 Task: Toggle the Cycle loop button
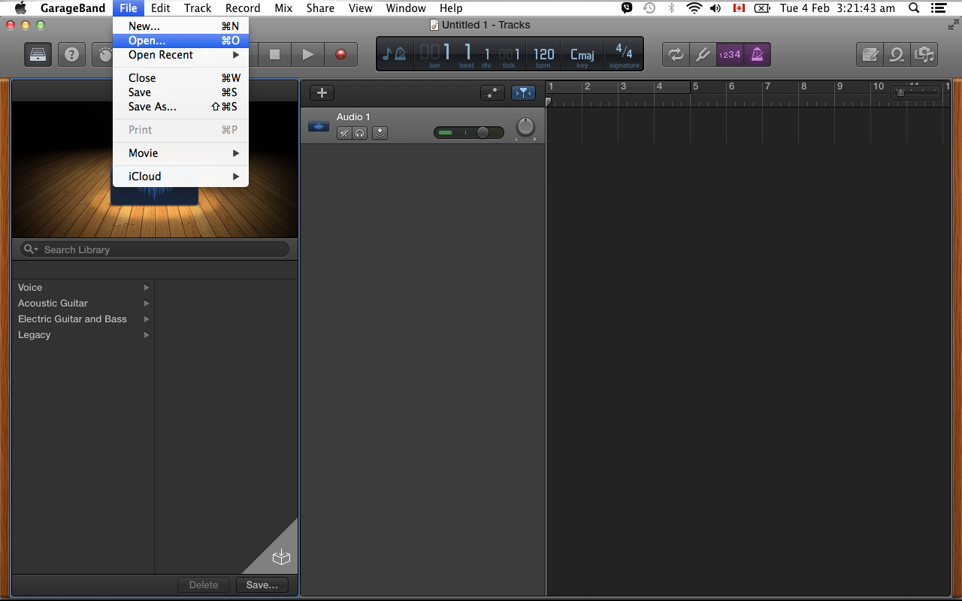(x=675, y=54)
